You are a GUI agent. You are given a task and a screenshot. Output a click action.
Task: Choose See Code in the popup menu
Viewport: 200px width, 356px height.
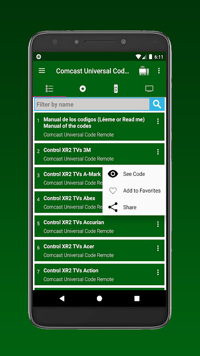134,174
